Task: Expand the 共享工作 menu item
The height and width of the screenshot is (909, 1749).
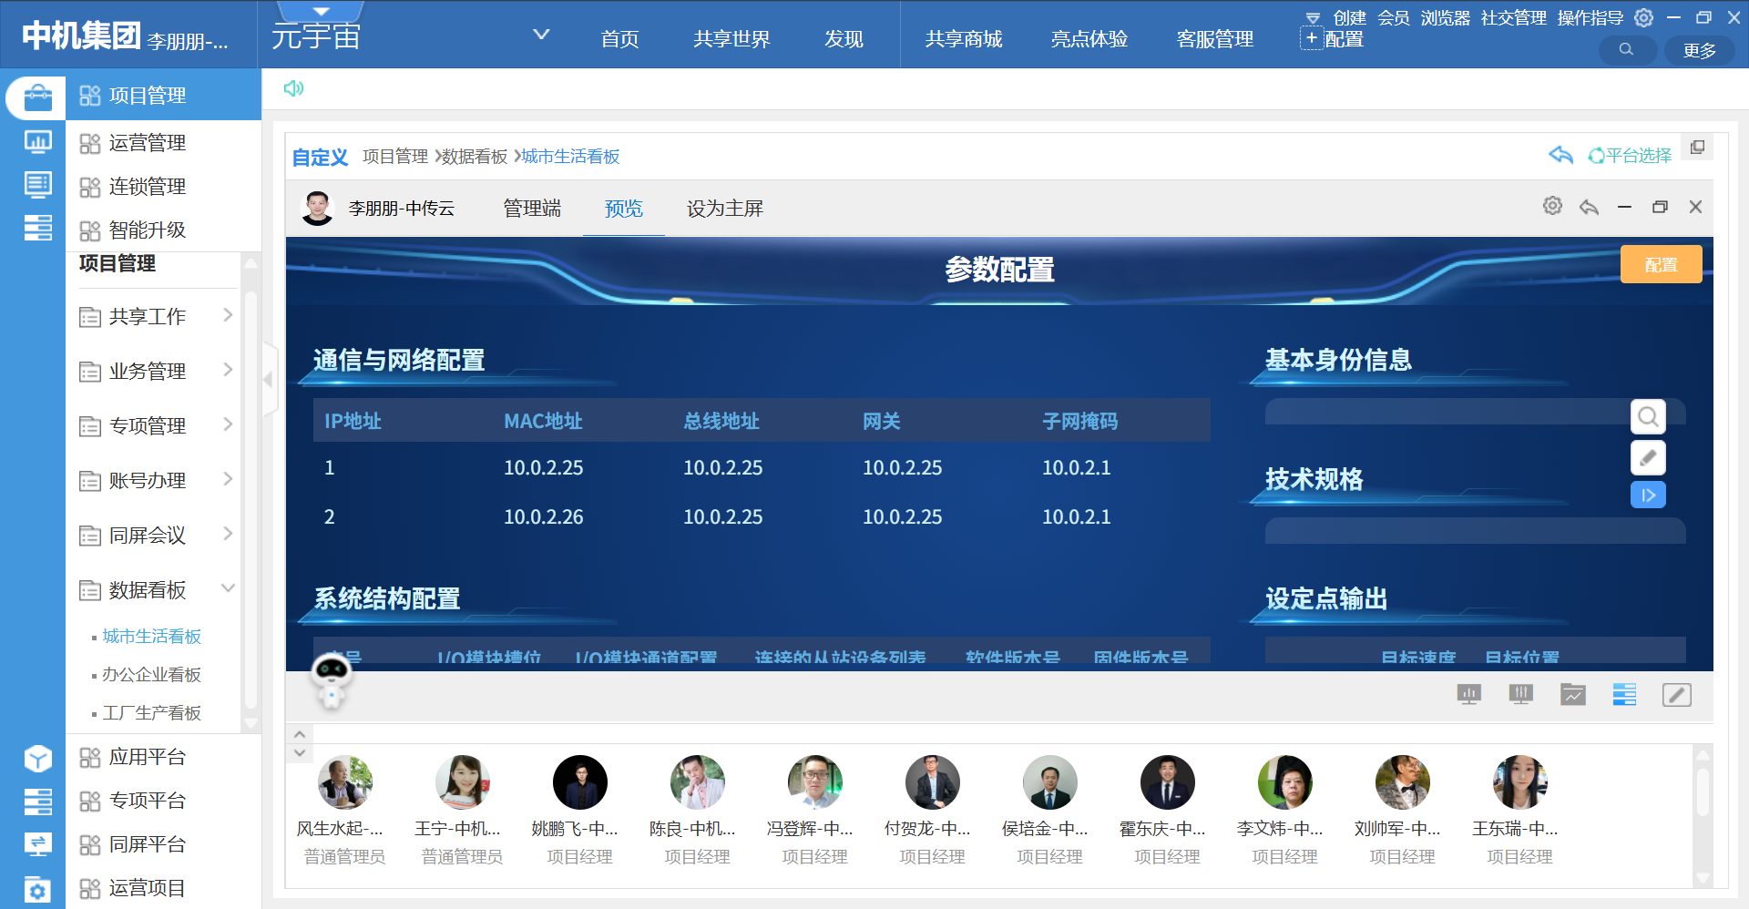Action: [228, 315]
